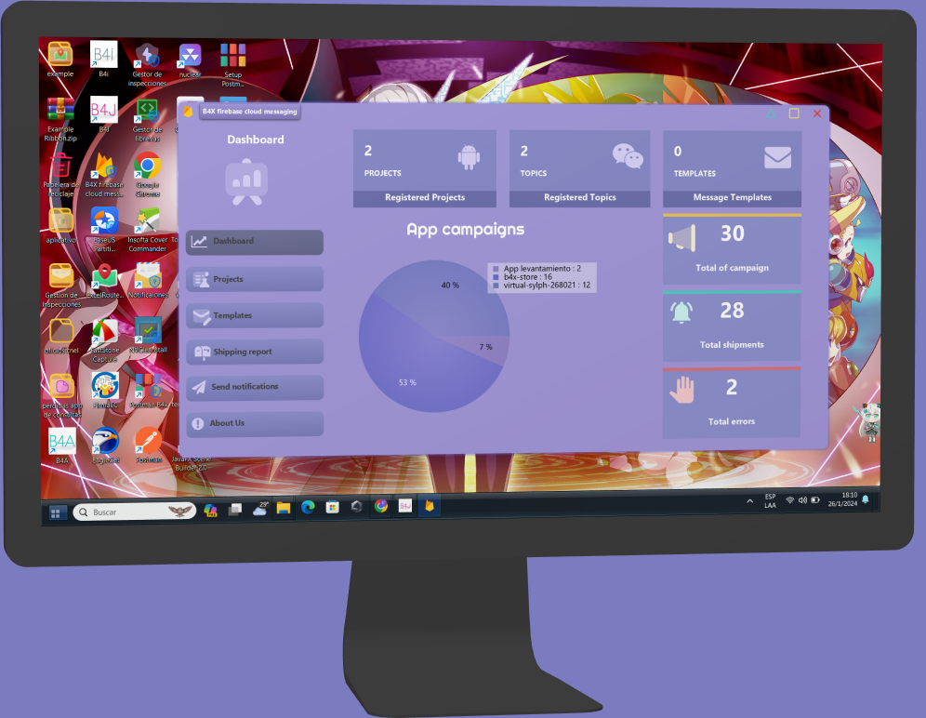Click the b4x-store legend color square
This screenshot has width=926, height=718.
[x=494, y=276]
